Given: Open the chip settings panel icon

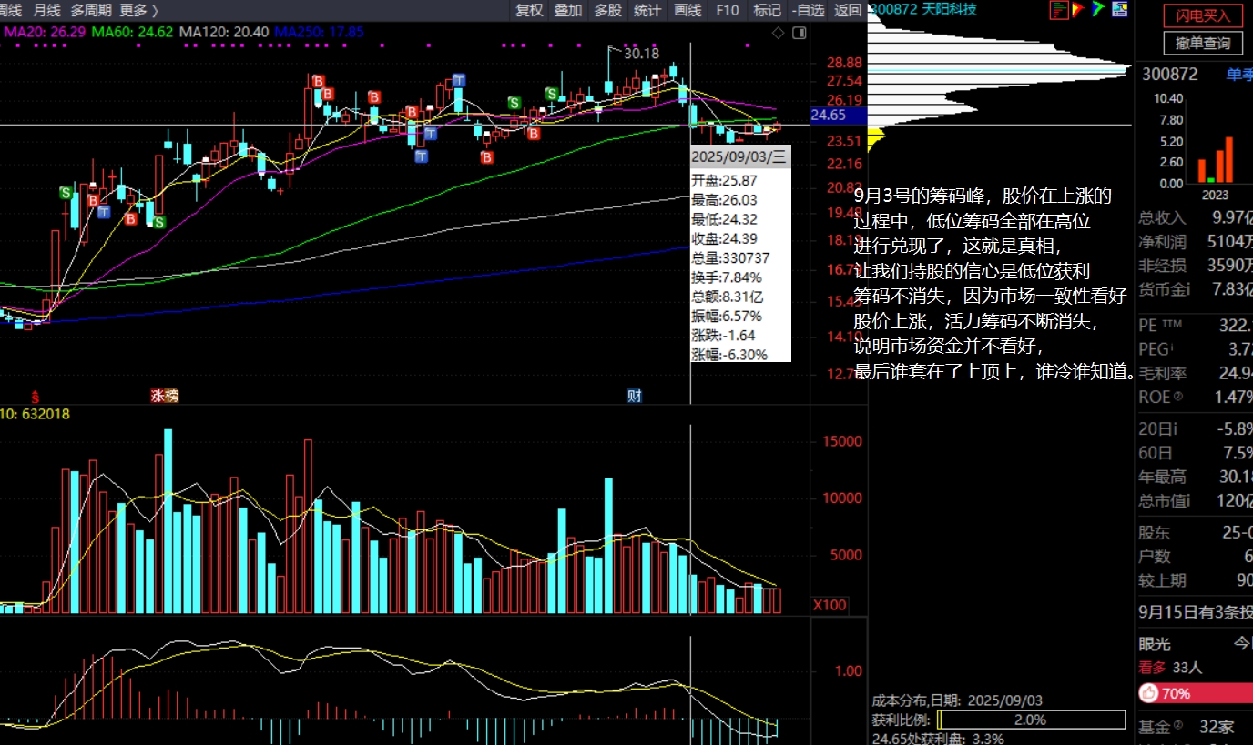Looking at the screenshot, I should click(x=1119, y=9).
